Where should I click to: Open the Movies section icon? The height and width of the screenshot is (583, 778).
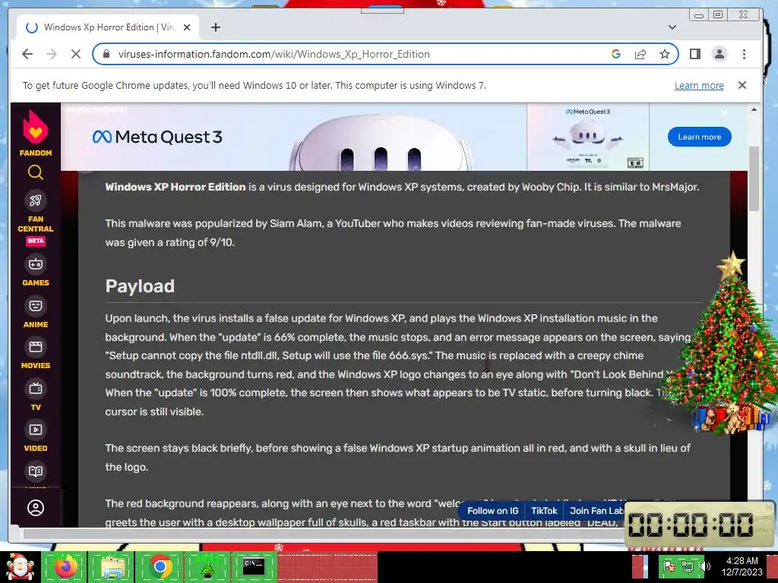[x=35, y=346]
